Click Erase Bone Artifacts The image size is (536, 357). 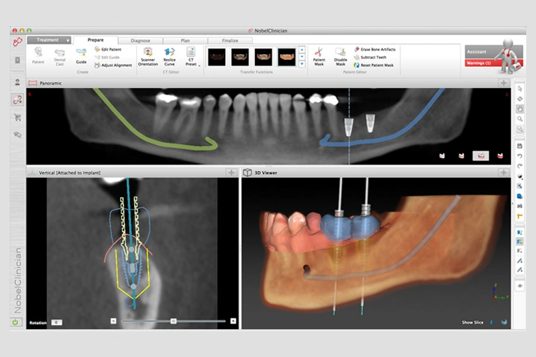coord(375,49)
